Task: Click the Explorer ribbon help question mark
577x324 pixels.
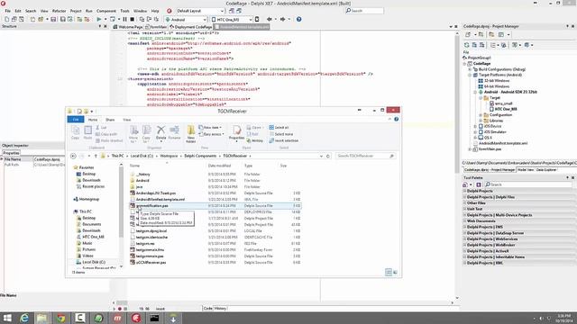Action: click(397, 120)
